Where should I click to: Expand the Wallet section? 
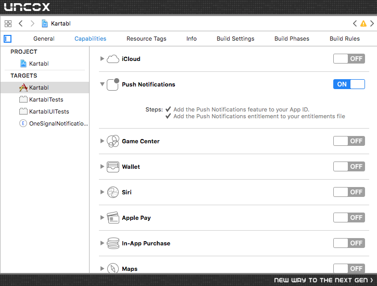[102, 167]
